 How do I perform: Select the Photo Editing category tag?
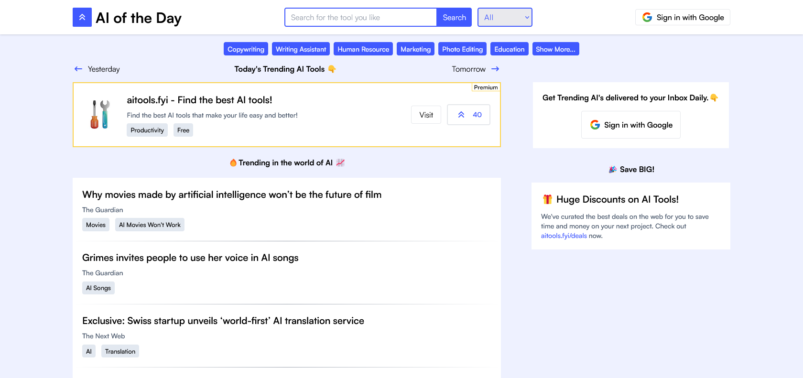462,49
